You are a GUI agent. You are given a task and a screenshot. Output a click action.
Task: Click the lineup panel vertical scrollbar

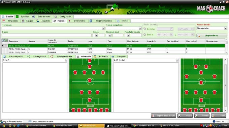(226, 85)
